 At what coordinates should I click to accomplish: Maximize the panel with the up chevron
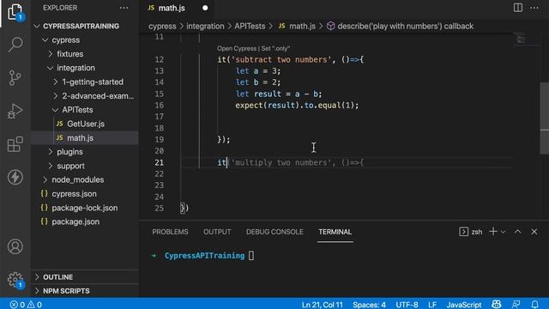point(518,232)
